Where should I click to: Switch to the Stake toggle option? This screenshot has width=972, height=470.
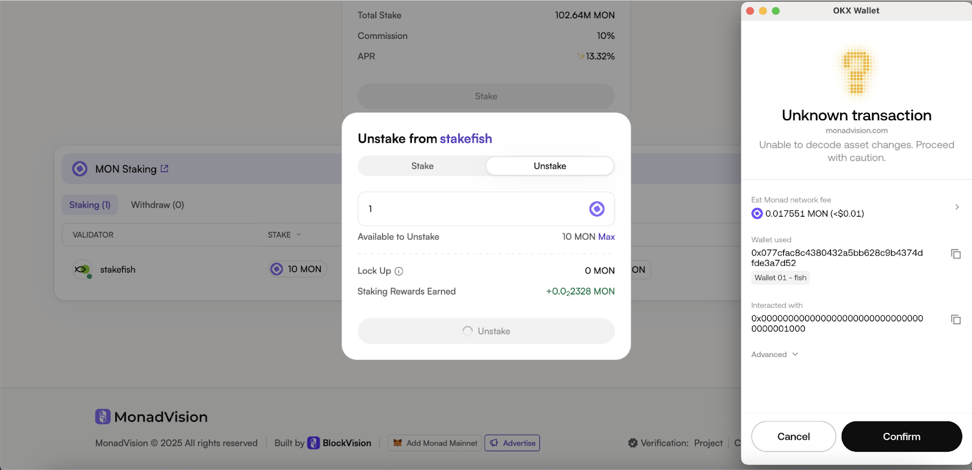click(x=422, y=166)
